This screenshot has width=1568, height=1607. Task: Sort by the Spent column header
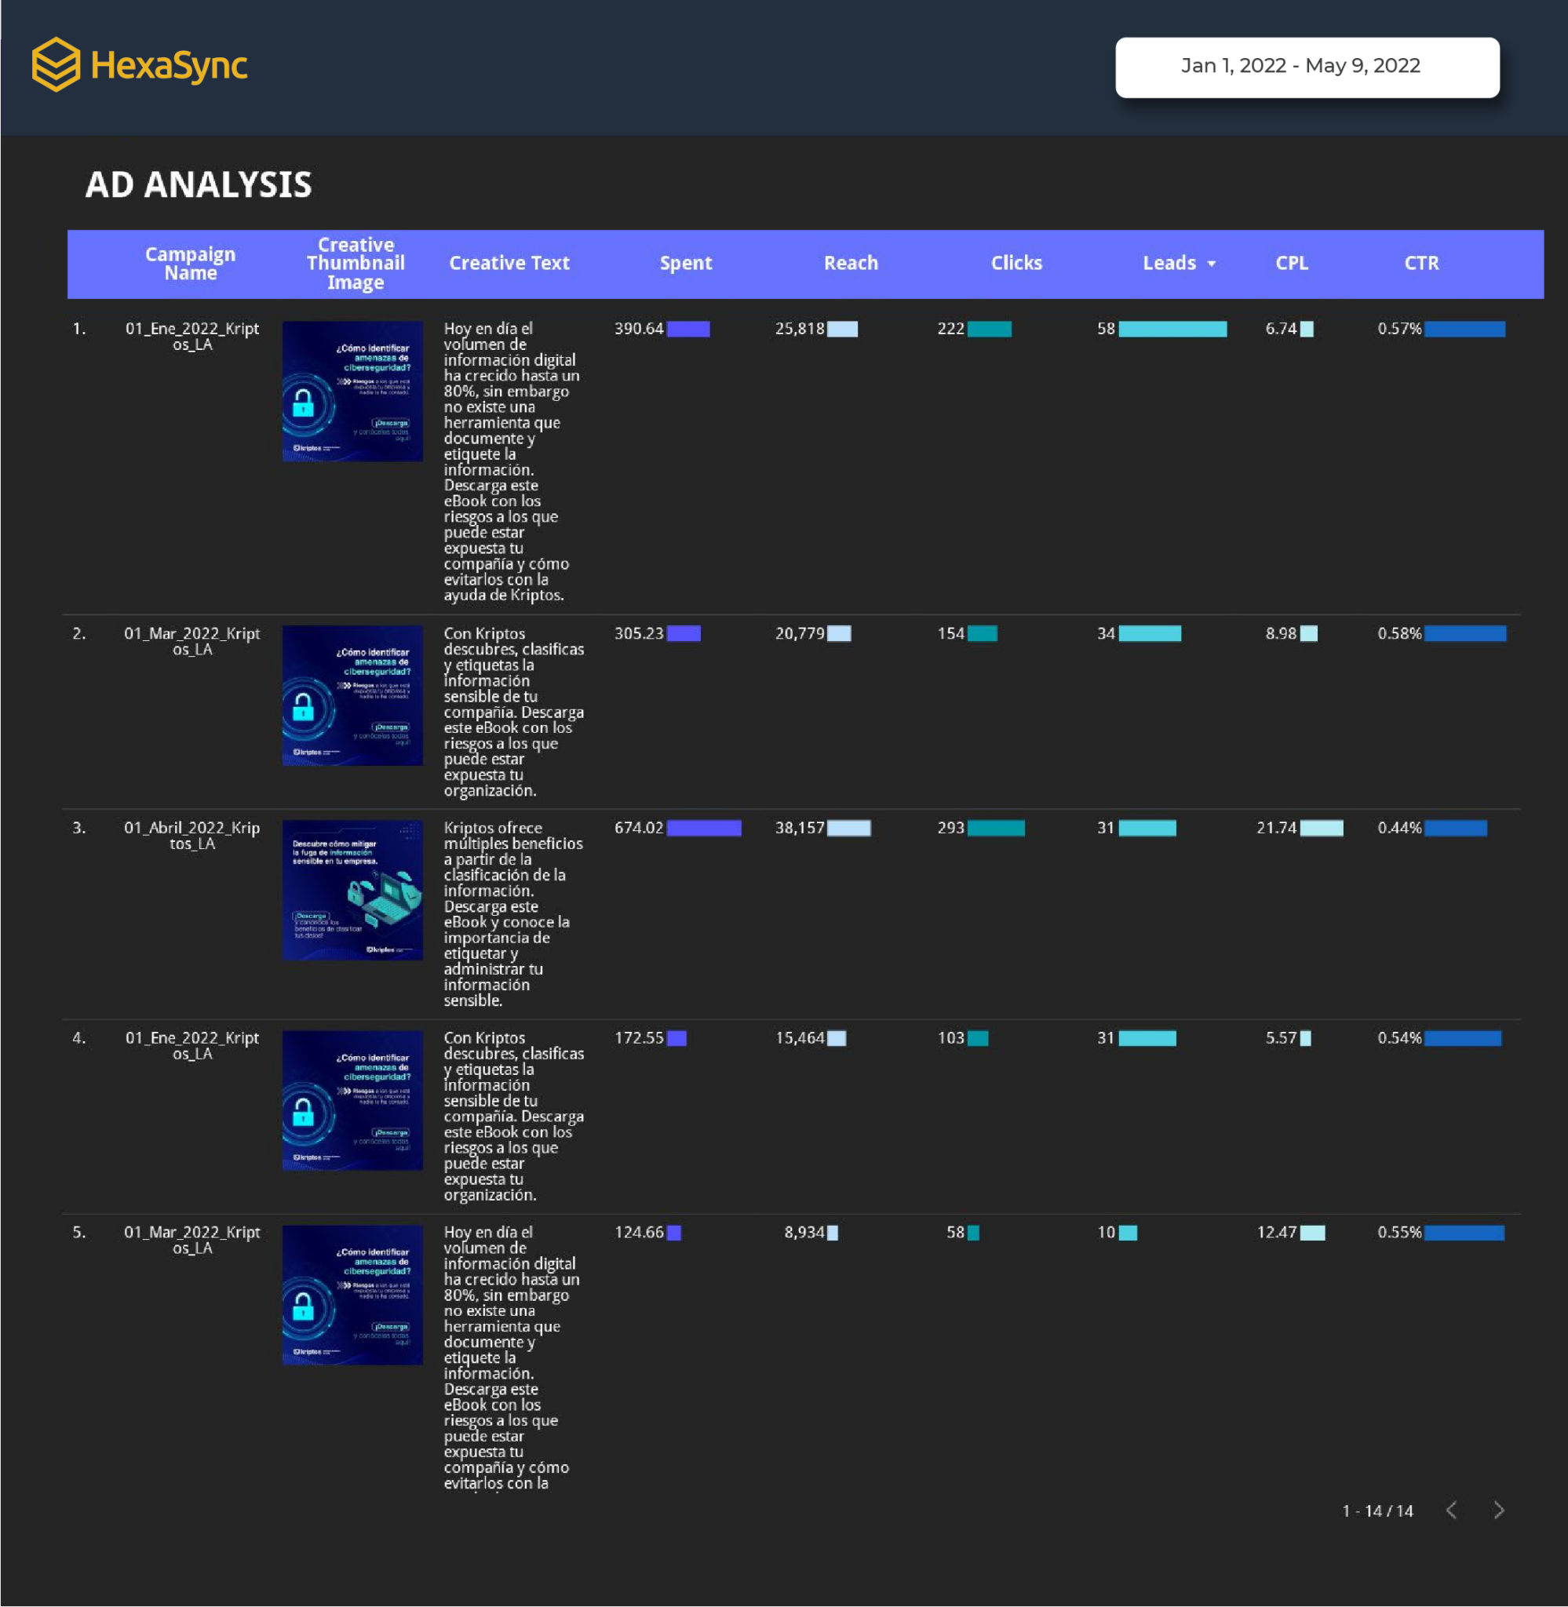(686, 264)
